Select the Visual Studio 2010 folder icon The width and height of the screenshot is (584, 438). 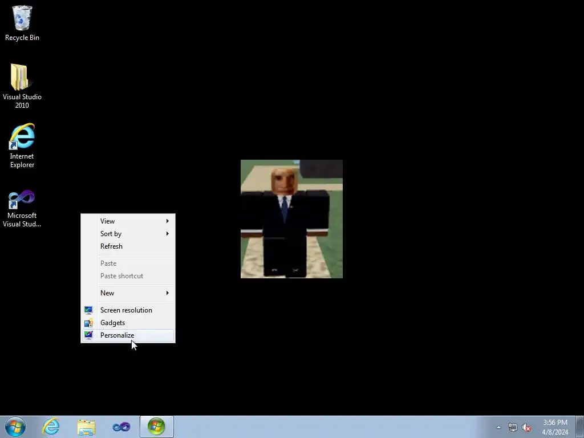[22, 86]
